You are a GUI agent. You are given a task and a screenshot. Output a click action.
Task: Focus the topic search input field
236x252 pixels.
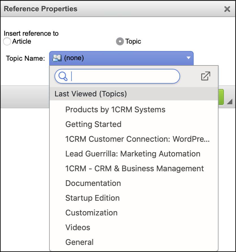click(x=117, y=76)
